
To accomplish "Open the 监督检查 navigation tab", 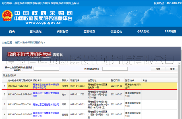I will coord(89,31).
